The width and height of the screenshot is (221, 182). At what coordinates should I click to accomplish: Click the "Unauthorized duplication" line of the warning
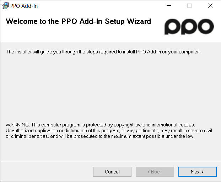click(x=109, y=131)
